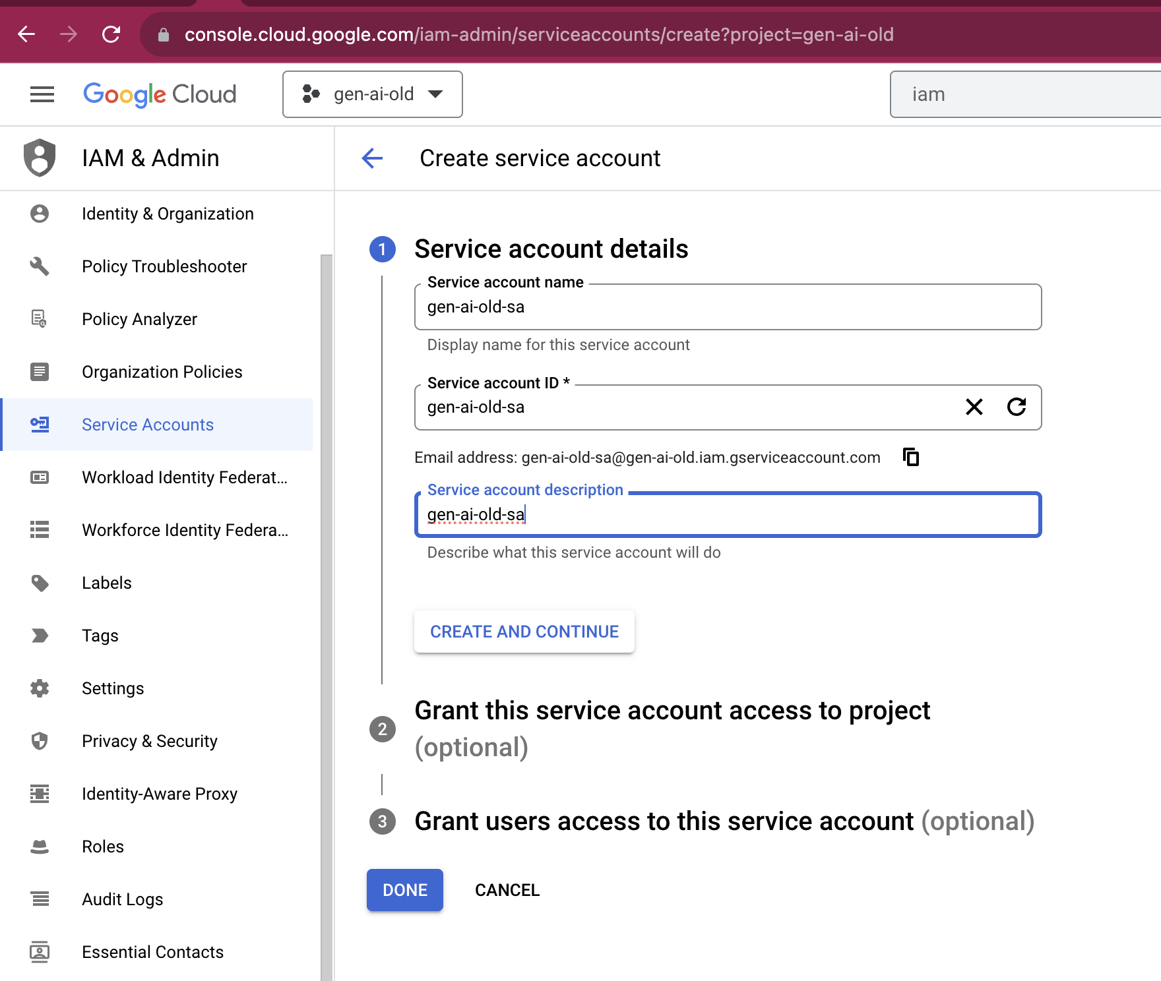Viewport: 1161px width, 981px height.
Task: Click the CANCEL link
Action: (506, 889)
